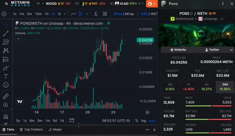Open the go to date calendar
235x136 pixels.
[72, 120]
